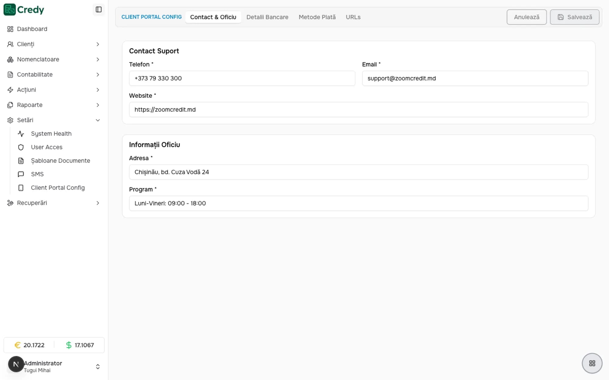Image resolution: width=609 pixels, height=380 pixels.
Task: Focus the Website input field
Action: click(x=359, y=109)
